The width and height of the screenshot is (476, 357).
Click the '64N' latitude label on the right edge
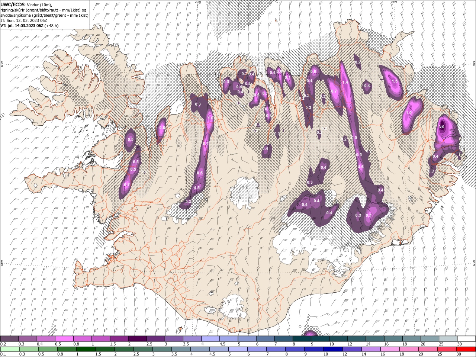474,263
